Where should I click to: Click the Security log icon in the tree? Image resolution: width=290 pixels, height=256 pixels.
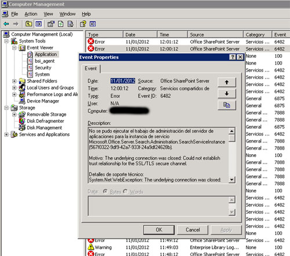[30, 67]
